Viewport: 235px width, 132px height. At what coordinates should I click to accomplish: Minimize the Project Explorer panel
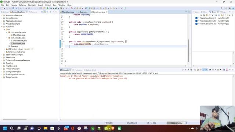click(54, 12)
